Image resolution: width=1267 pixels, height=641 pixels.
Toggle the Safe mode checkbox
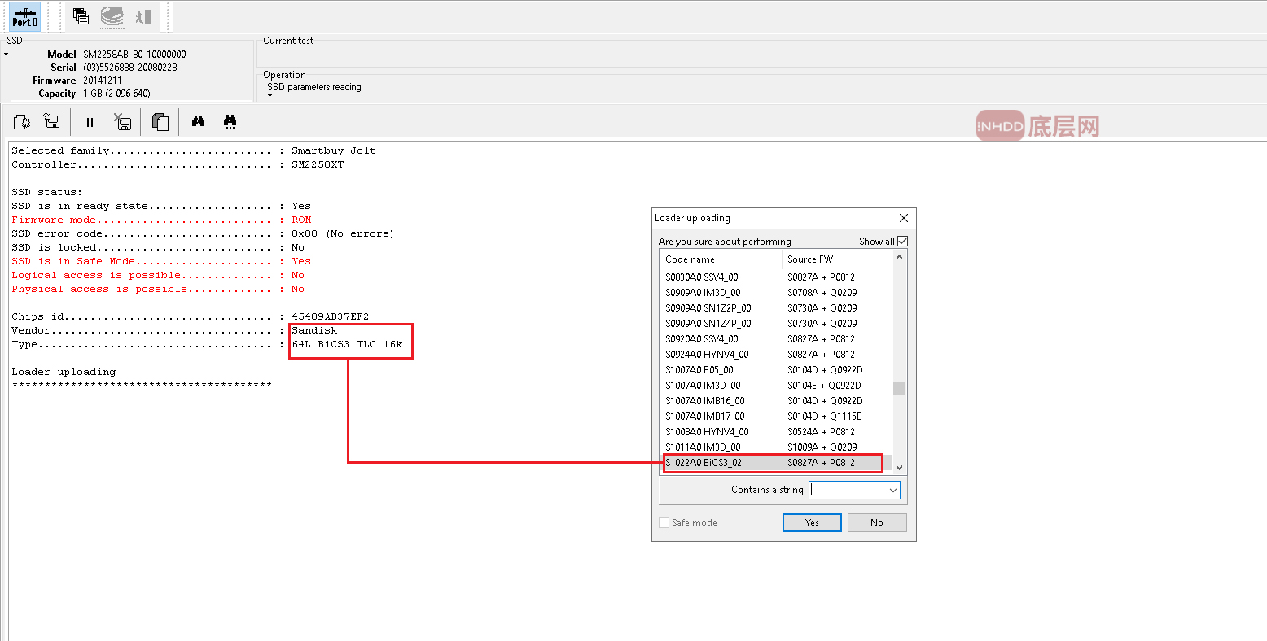(x=664, y=523)
